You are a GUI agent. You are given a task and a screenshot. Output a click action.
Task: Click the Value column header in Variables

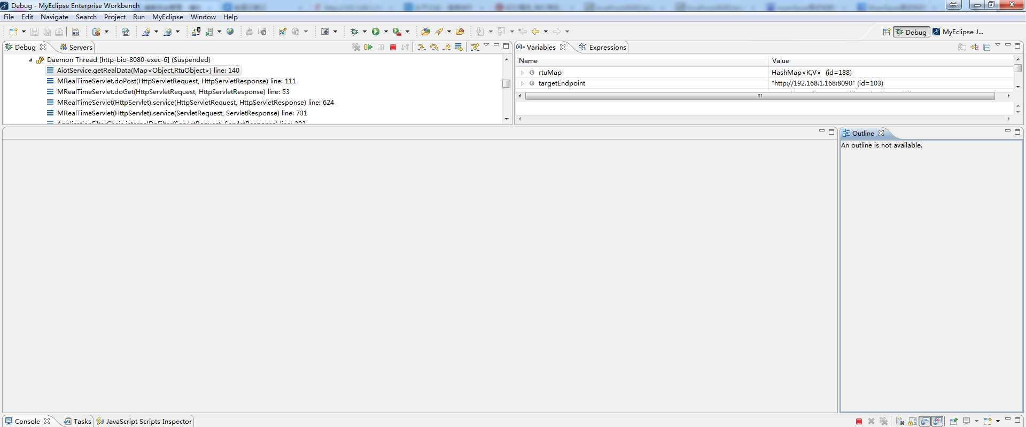point(891,60)
